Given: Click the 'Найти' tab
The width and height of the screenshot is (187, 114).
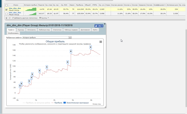Looking at the screenshot, I should (x=95, y=30).
